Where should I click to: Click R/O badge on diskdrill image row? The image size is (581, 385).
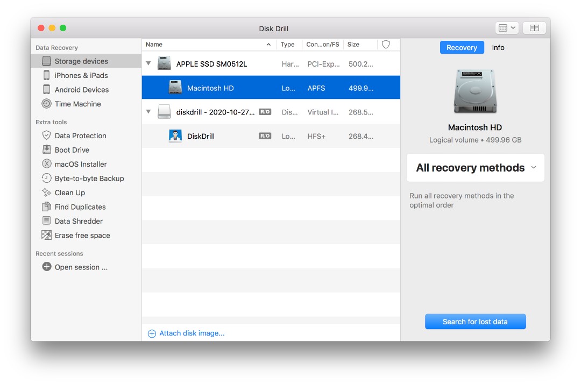coord(265,112)
